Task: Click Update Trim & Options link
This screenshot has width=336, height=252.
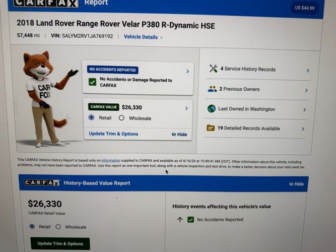Action: 113,134
